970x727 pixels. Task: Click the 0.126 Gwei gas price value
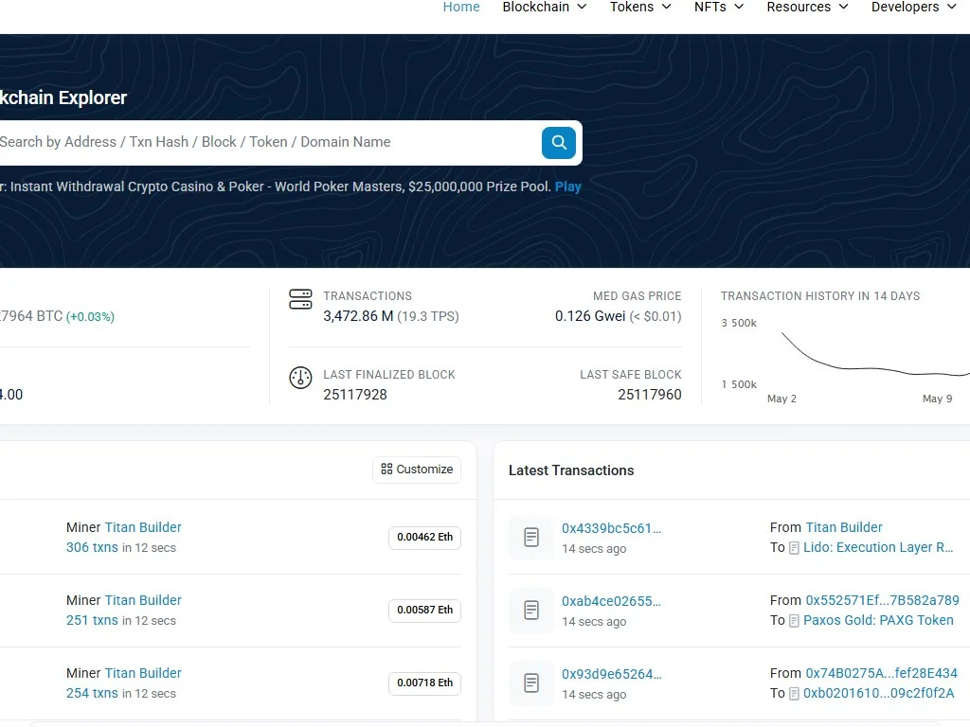click(x=590, y=316)
